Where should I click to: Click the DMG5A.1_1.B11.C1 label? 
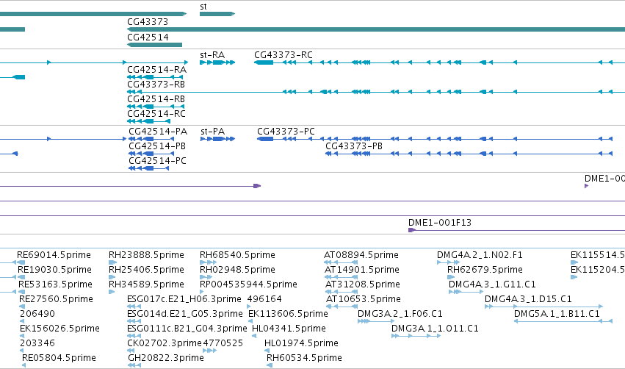(x=557, y=314)
